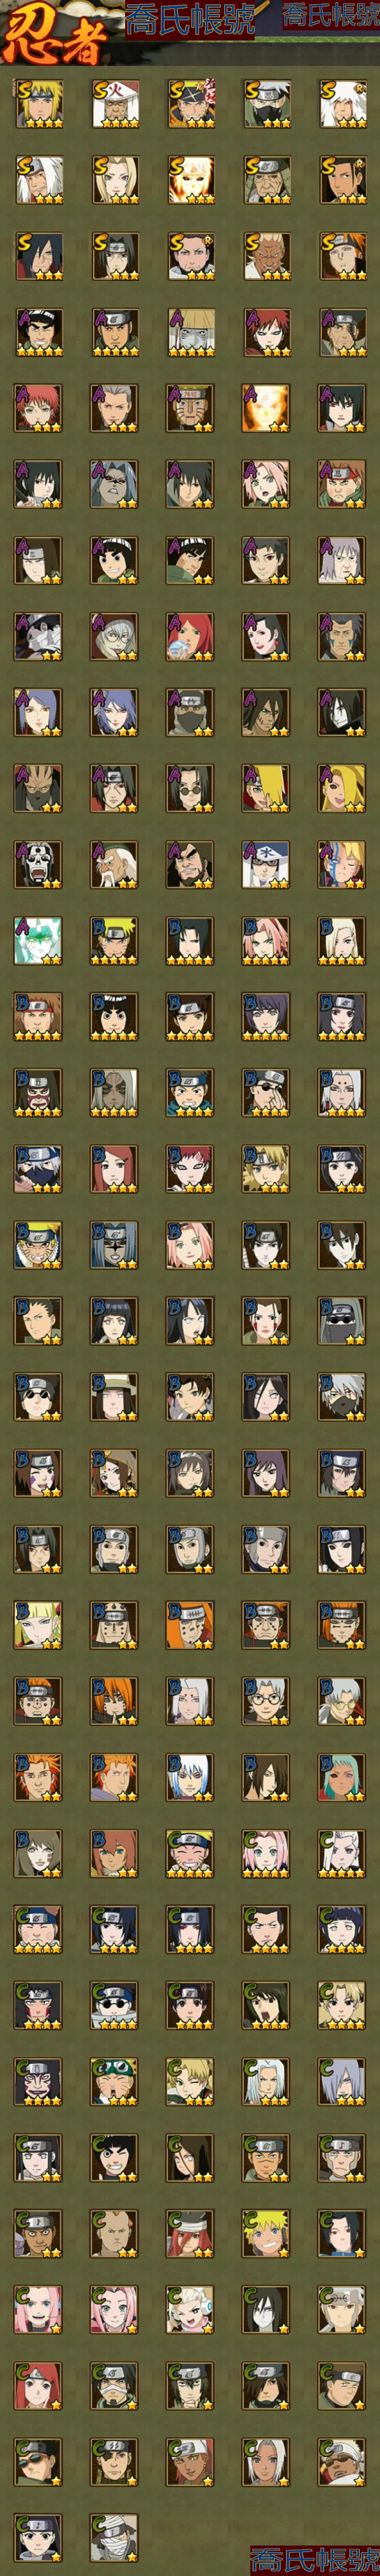
Task: Select the A-rank shark-faced Kisame portrait
Action: pyautogui.click(x=114, y=484)
